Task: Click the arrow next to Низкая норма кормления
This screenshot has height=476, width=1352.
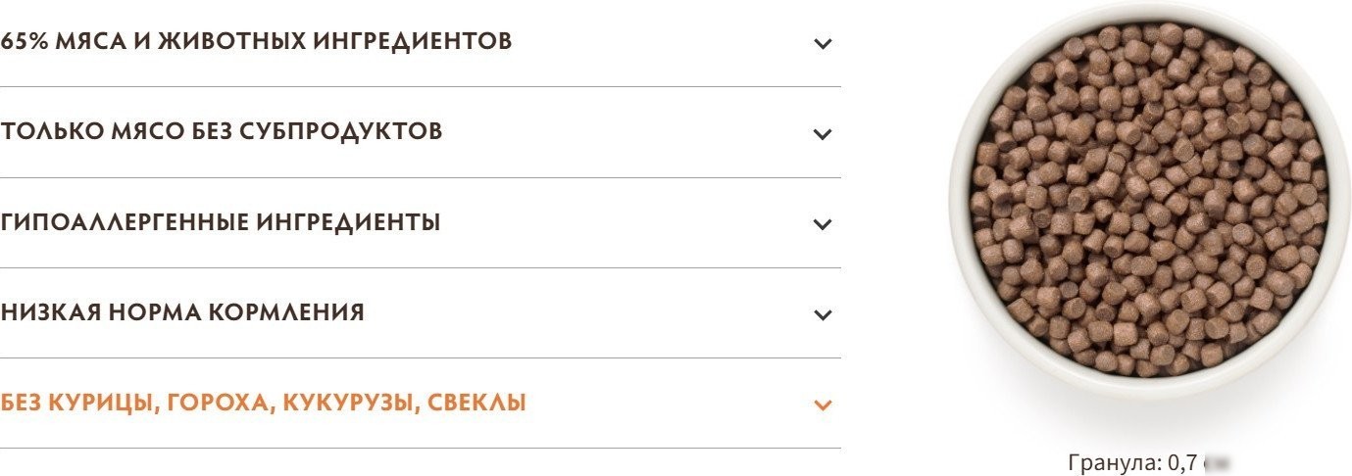Action: 823,314
